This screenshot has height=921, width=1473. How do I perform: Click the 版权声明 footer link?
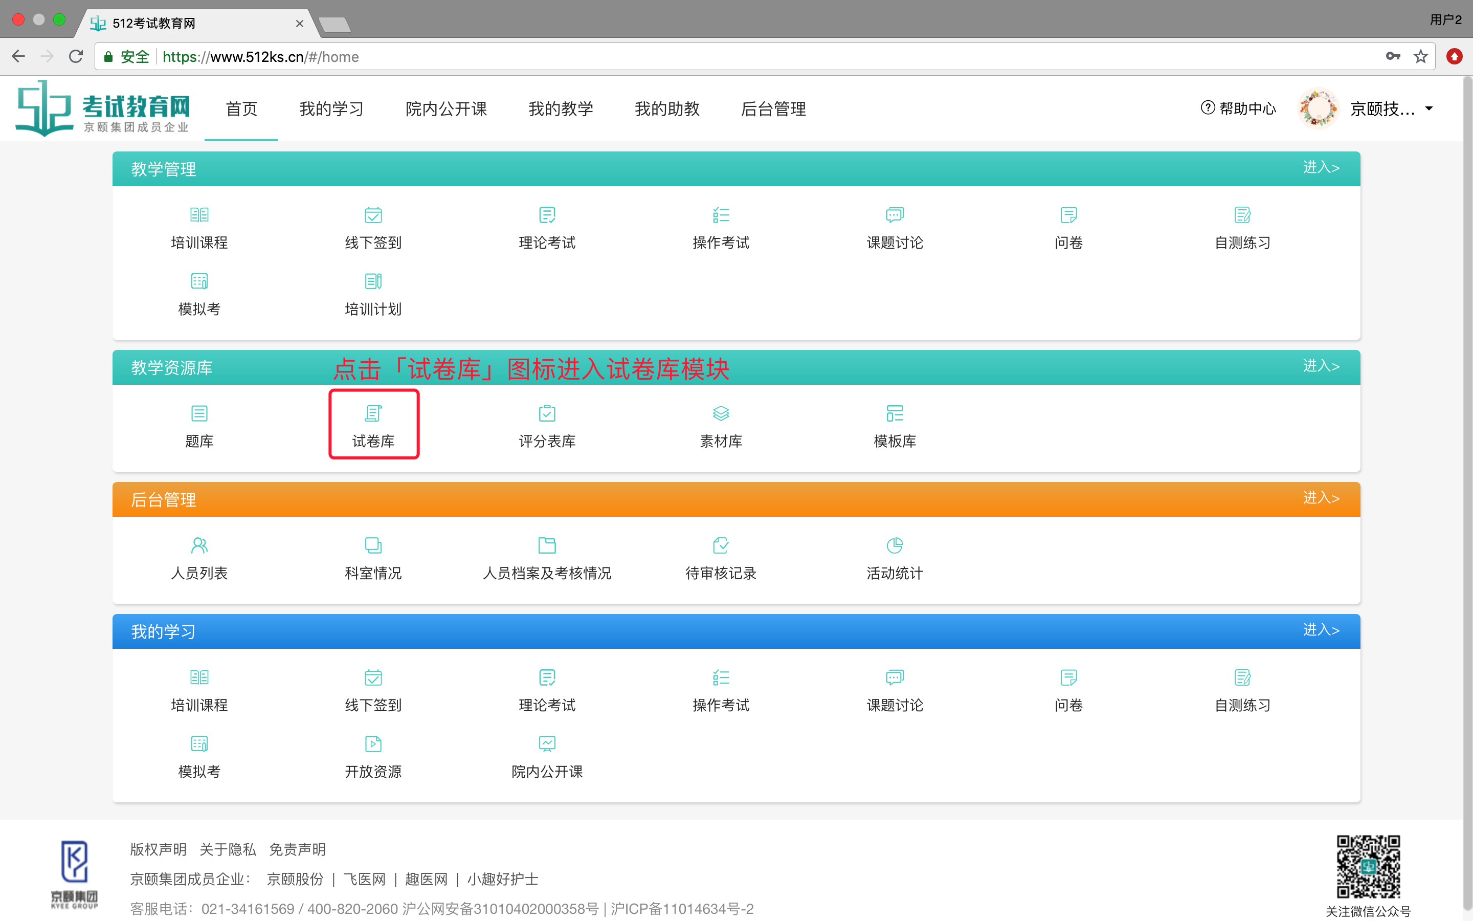158,849
